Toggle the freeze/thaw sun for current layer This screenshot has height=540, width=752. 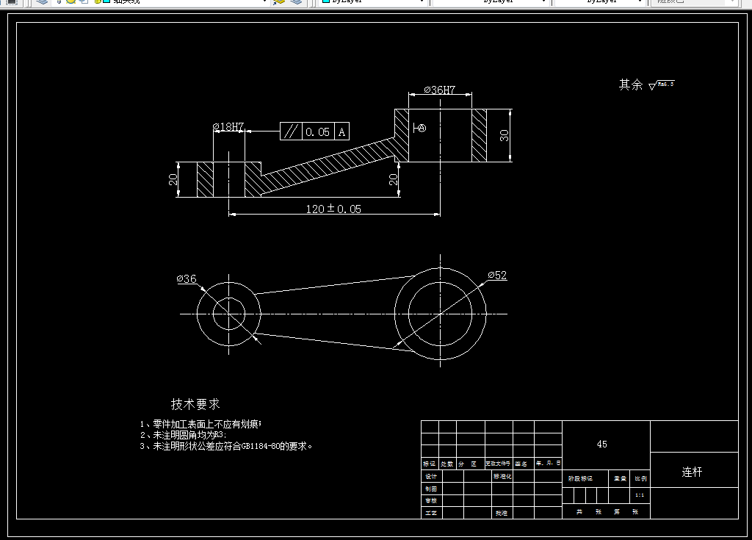tap(69, 2)
